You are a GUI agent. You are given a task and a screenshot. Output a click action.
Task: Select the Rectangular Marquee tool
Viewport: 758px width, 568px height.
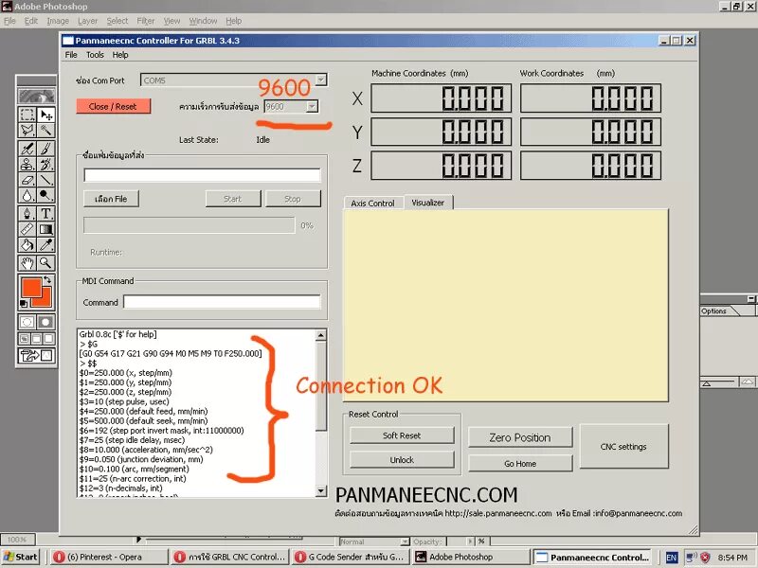[27, 115]
